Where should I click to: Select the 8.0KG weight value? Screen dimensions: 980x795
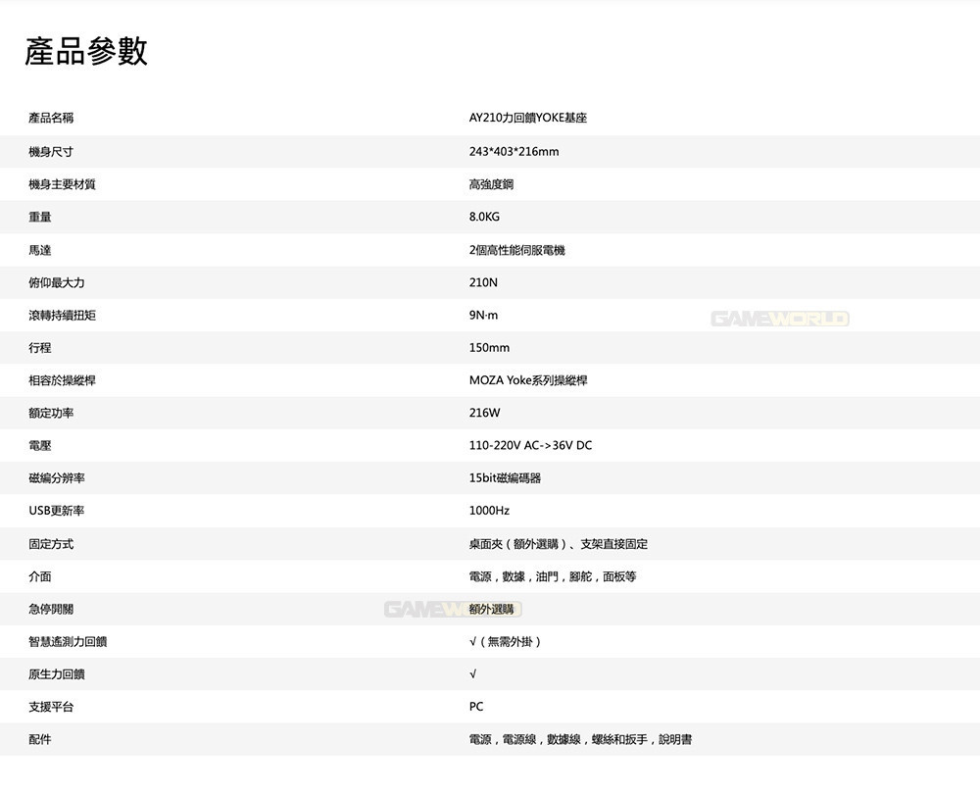[484, 217]
